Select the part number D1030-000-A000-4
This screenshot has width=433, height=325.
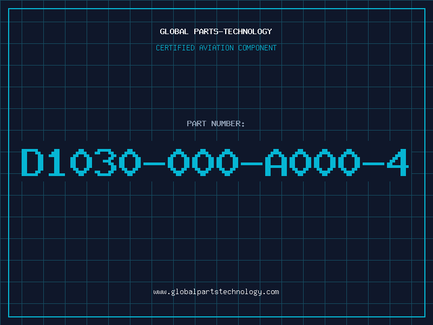pyautogui.click(x=215, y=162)
